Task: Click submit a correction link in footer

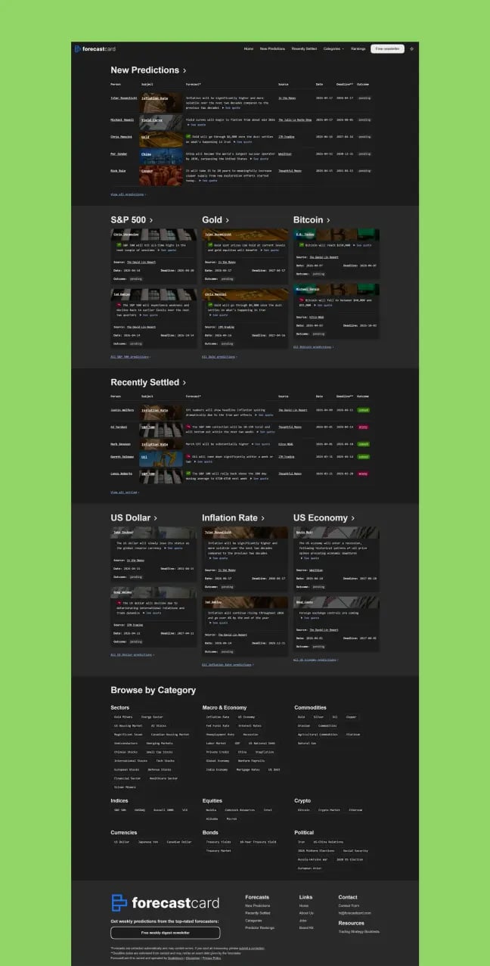Action: [x=252, y=948]
